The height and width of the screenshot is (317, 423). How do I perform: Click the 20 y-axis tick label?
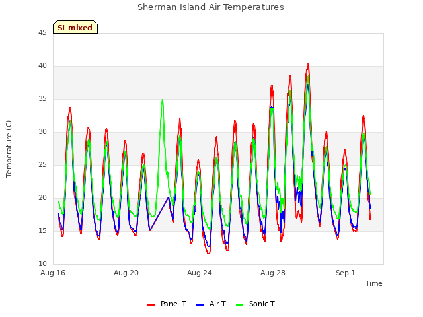(42, 198)
